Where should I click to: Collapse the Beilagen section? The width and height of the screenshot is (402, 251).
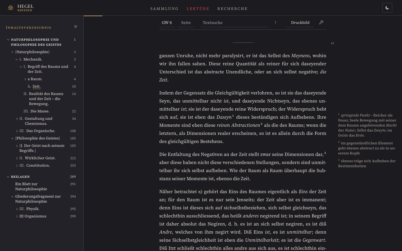coord(8,177)
